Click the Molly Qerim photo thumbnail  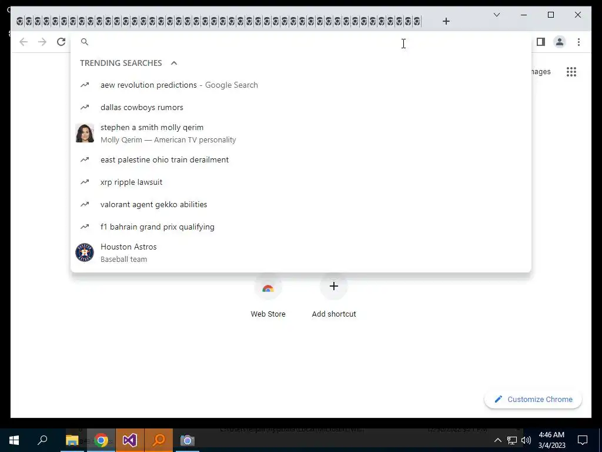(85, 134)
